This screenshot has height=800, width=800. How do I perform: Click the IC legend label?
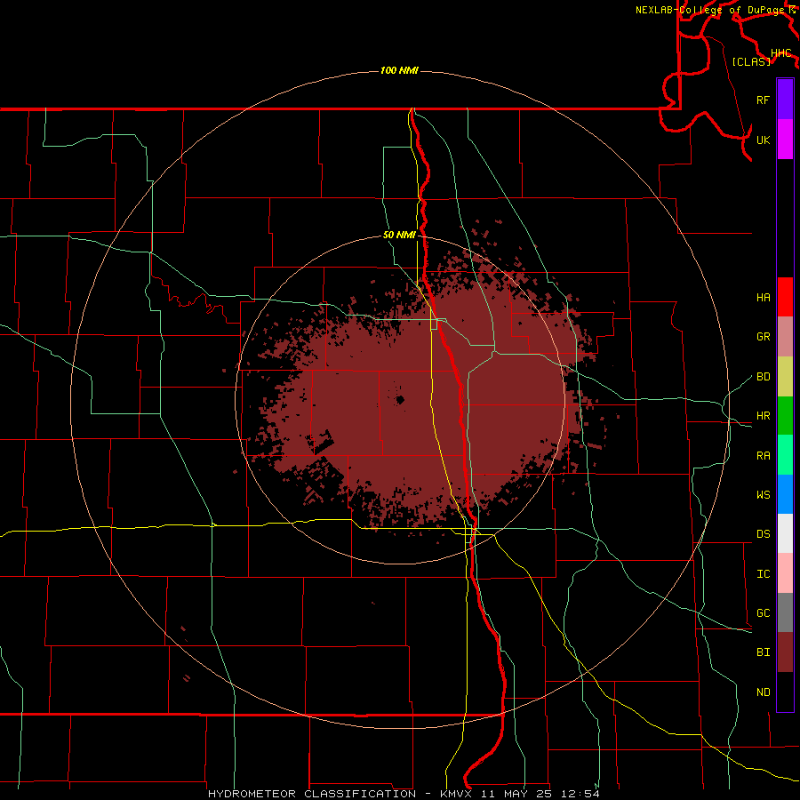pyautogui.click(x=763, y=574)
